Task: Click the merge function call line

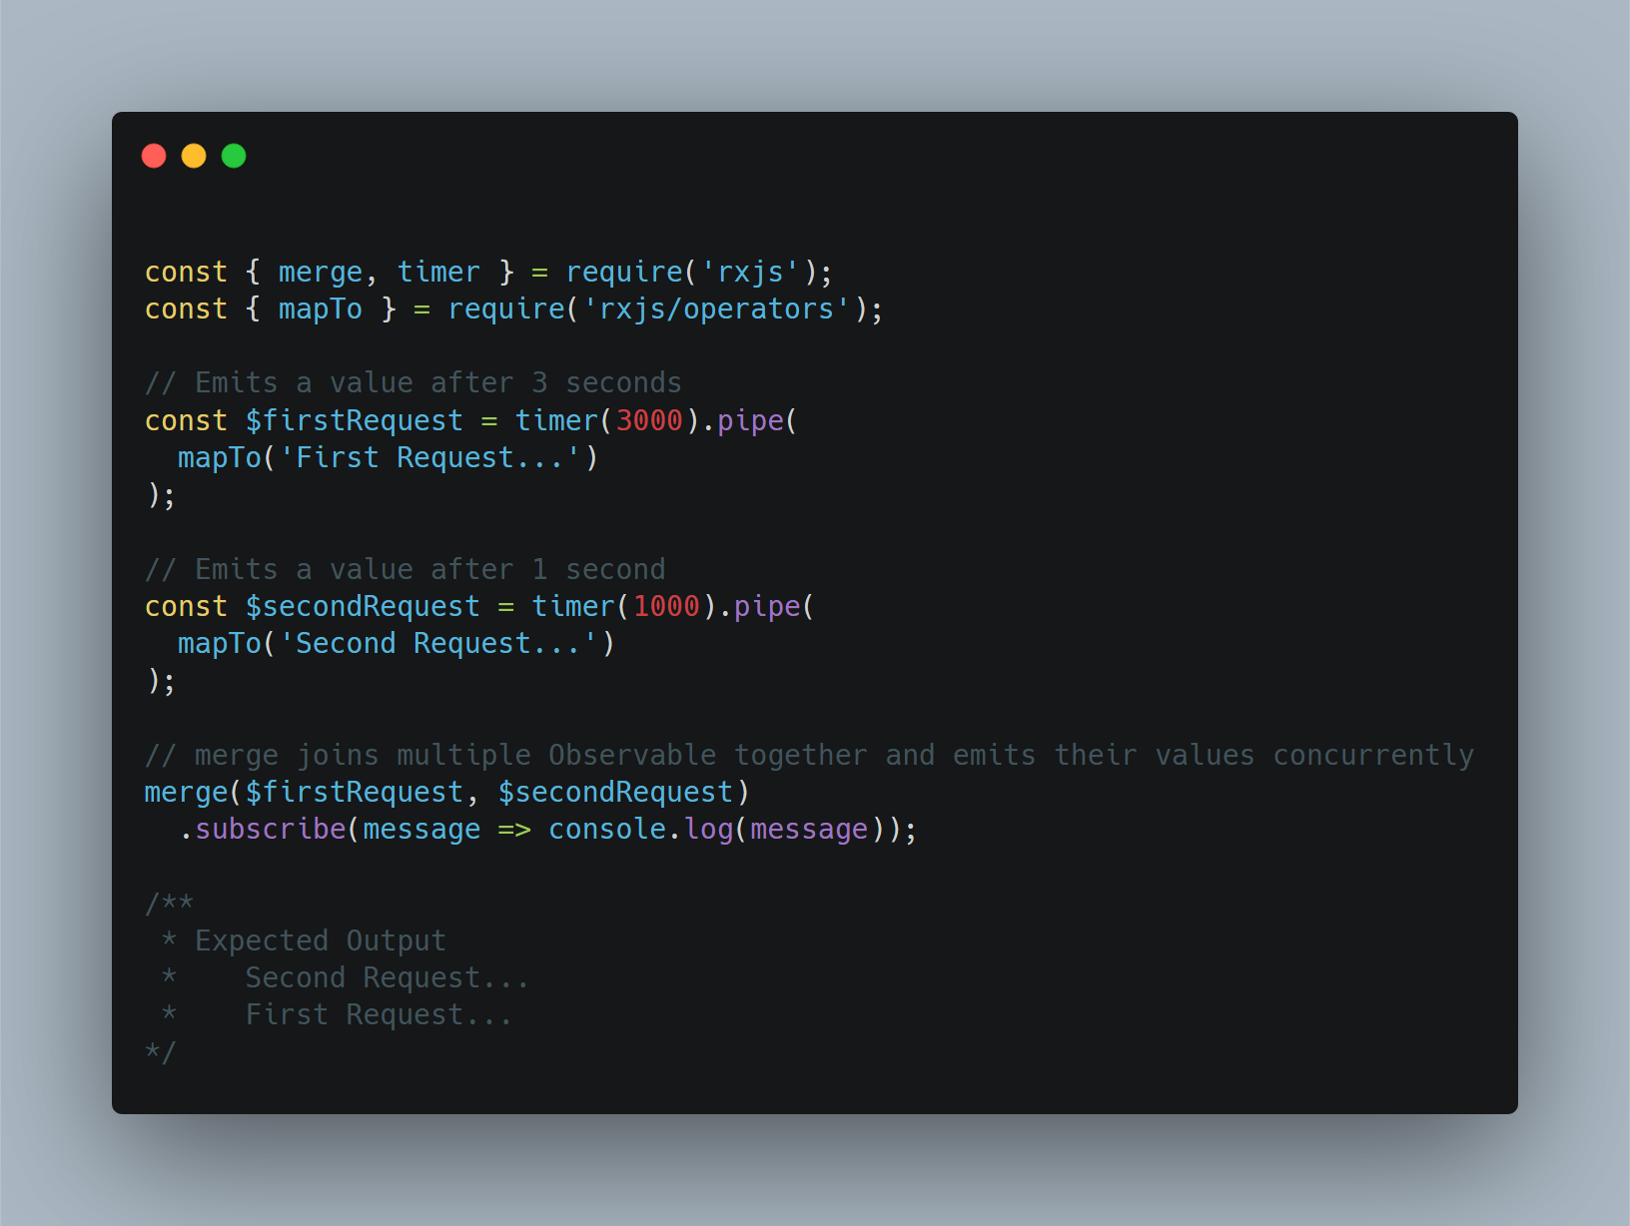Action: [446, 792]
